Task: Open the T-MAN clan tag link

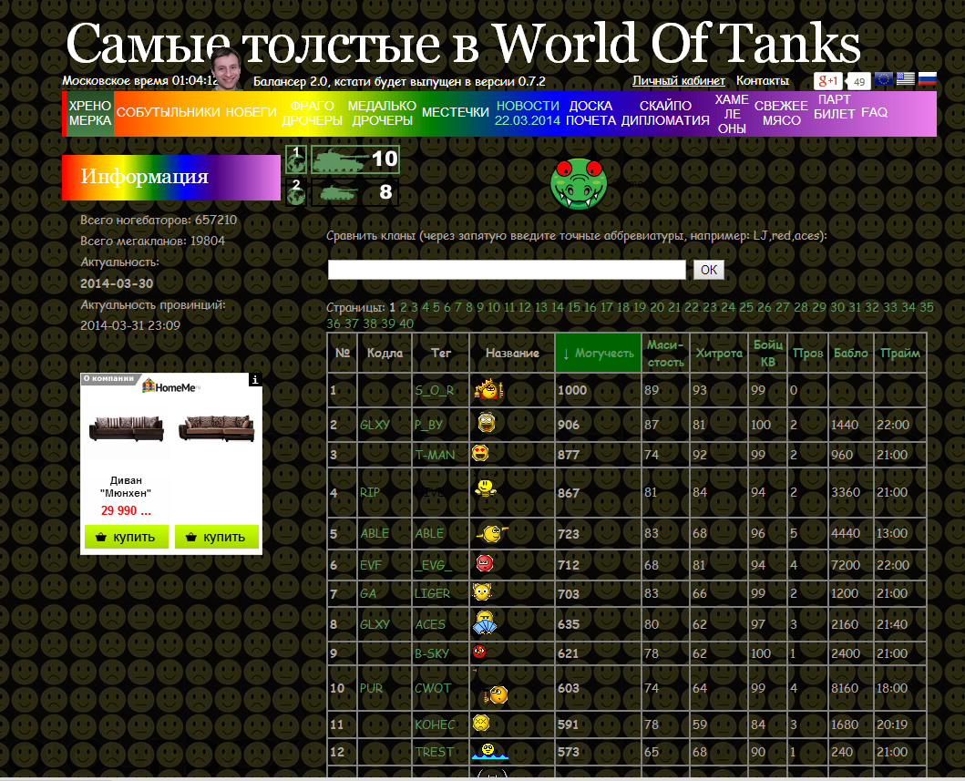Action: point(435,455)
